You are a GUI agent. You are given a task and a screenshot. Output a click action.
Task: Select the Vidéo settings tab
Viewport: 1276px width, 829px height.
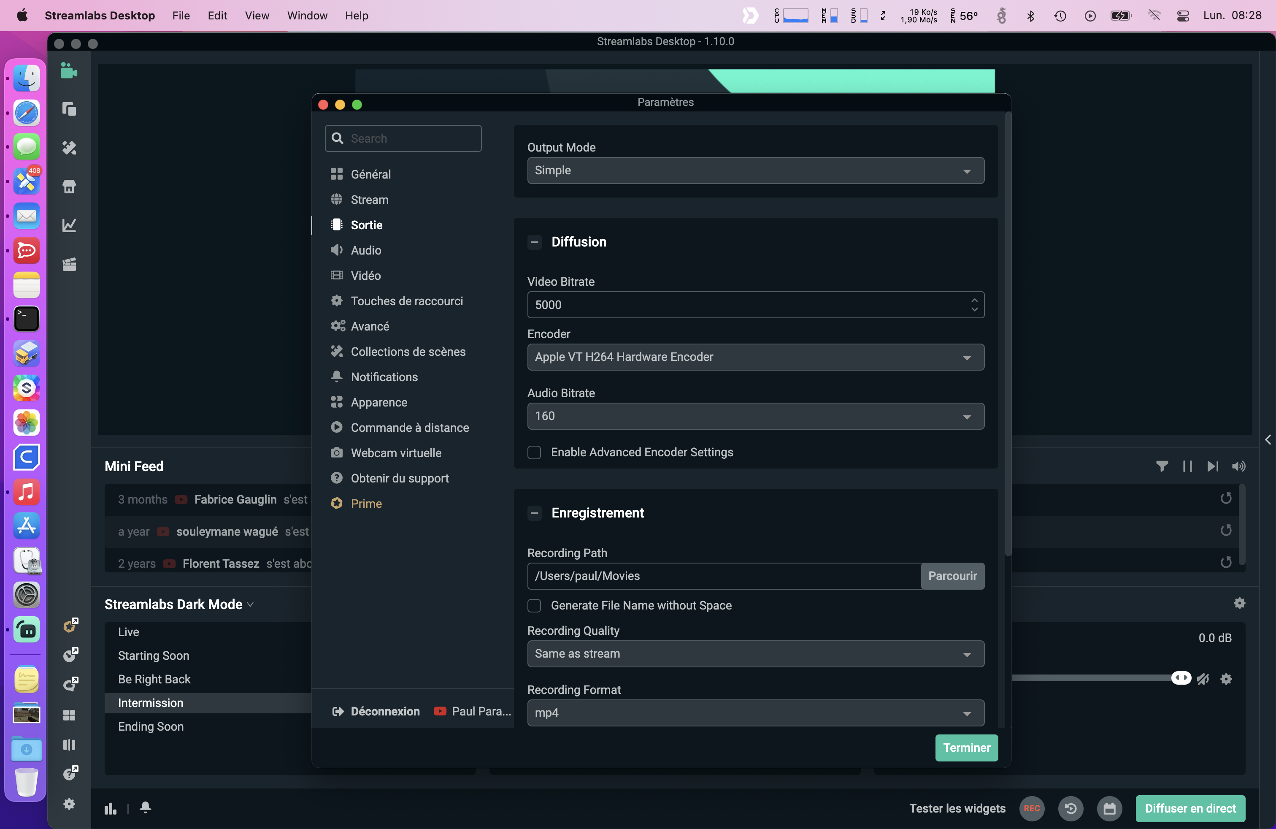tap(366, 276)
